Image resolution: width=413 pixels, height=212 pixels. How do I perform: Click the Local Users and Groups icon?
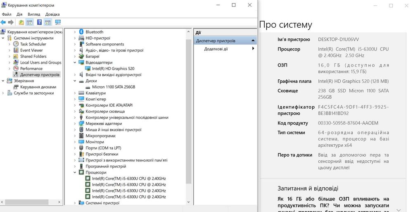point(16,62)
